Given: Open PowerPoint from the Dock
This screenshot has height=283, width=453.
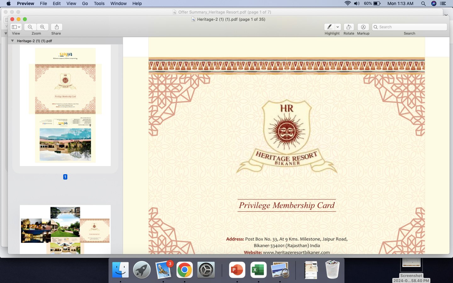Looking at the screenshot, I should 237,269.
